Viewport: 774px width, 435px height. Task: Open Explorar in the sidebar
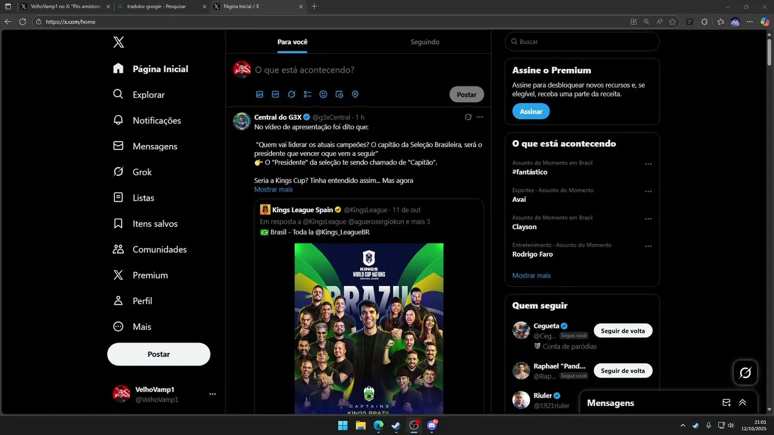coord(138,95)
